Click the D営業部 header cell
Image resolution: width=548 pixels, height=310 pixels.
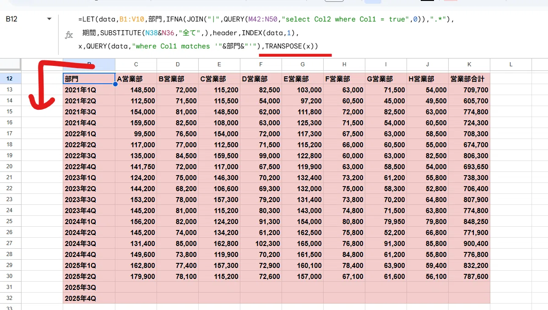(x=260, y=79)
